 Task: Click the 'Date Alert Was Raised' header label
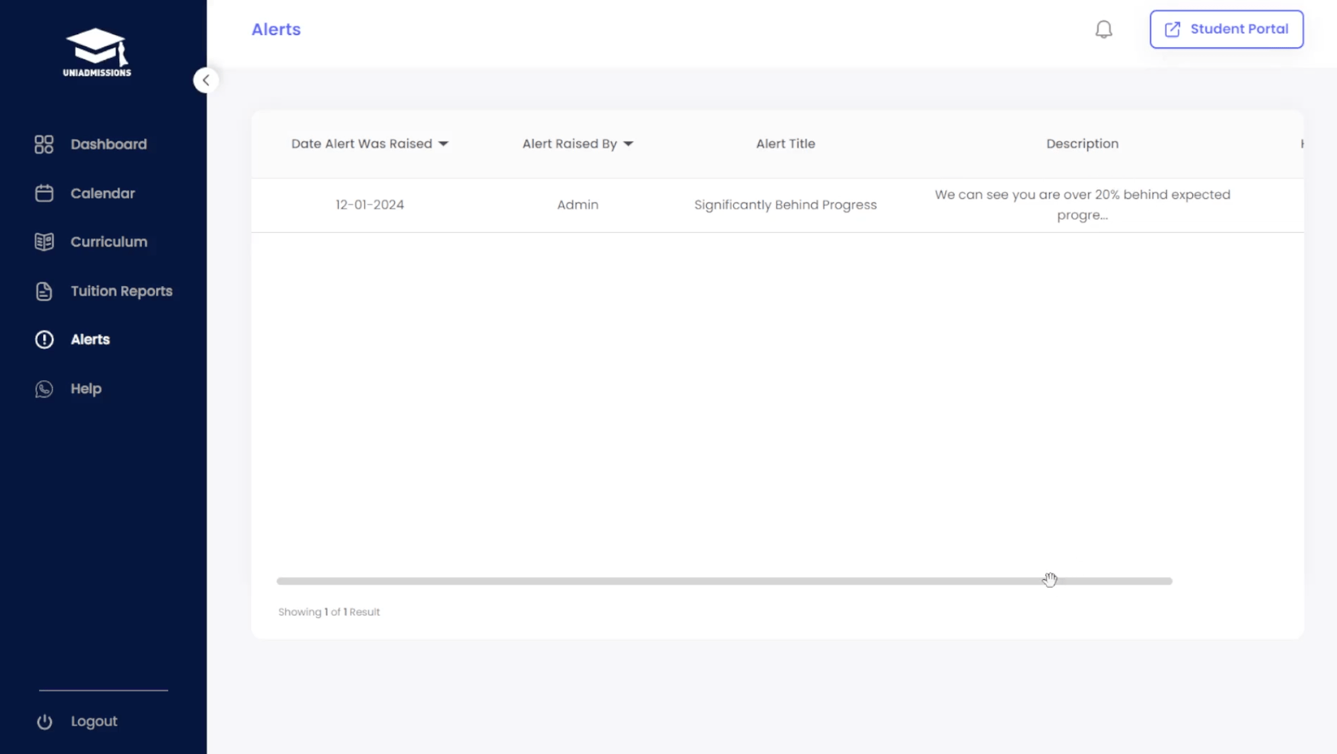(x=362, y=143)
